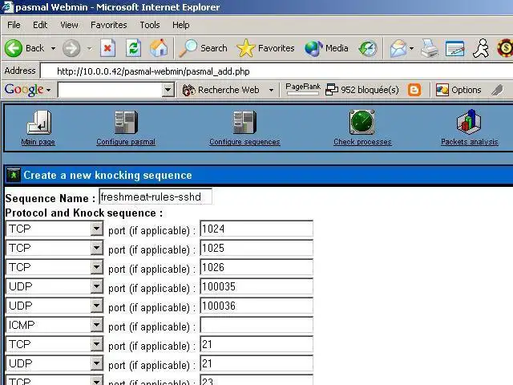Open protocol dropdown for port 100036 row

click(97, 306)
